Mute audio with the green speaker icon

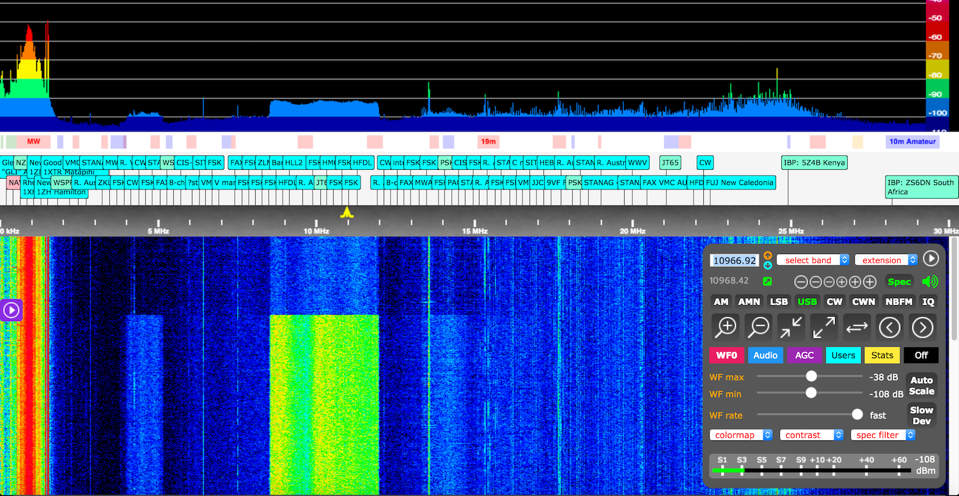tap(930, 282)
